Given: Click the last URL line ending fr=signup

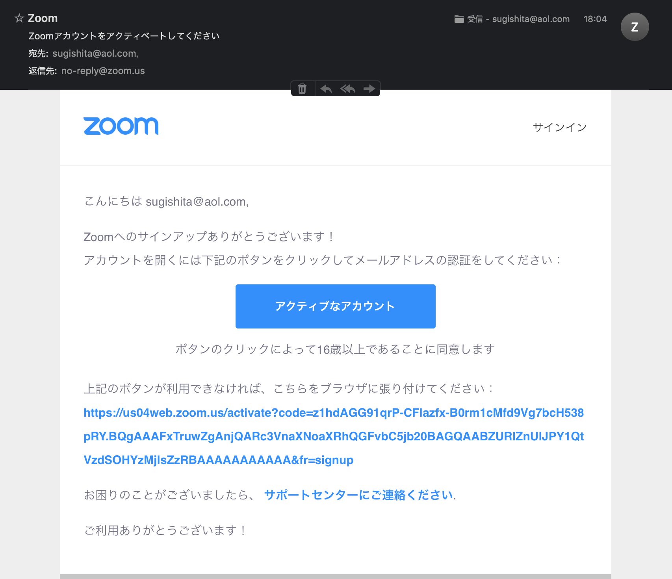Looking at the screenshot, I should [x=219, y=460].
